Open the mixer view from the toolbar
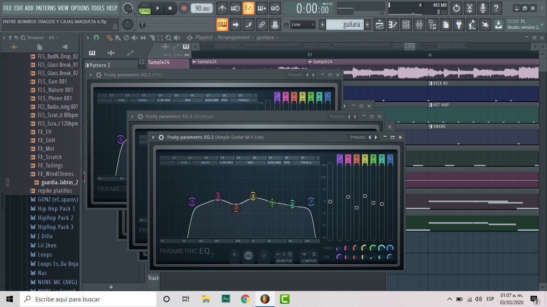The width and height of the screenshot is (547, 307). [x=419, y=25]
